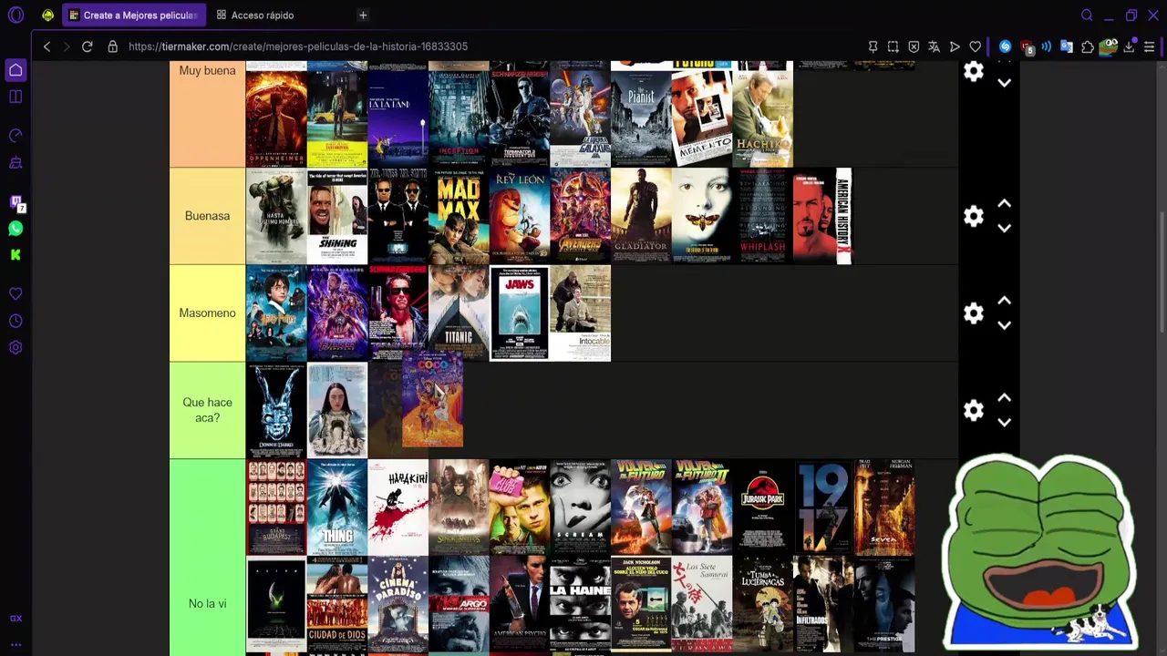
Task: Edit the Muy buena tier label
Action: tap(207, 70)
